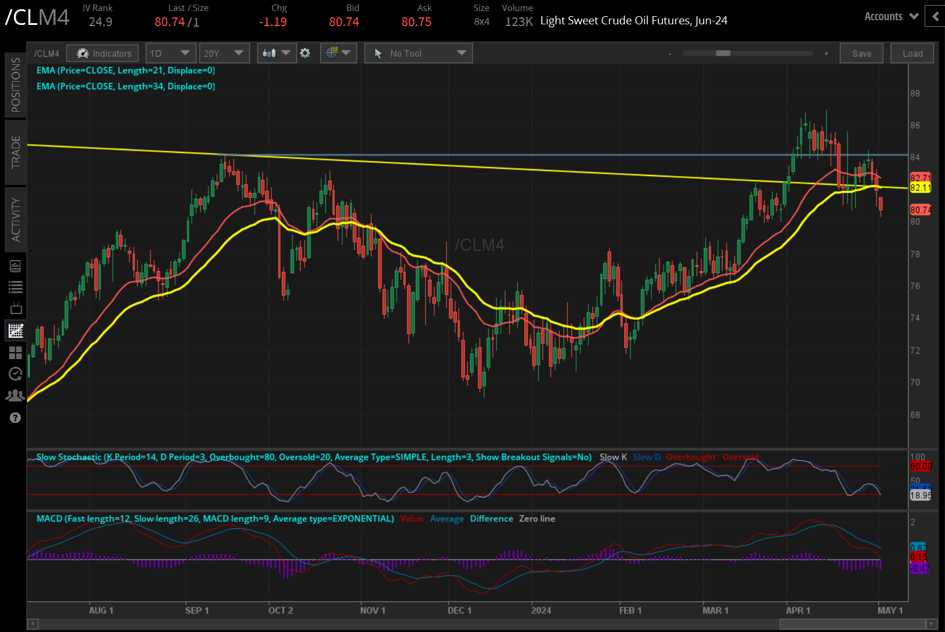Click the Slow K legend label
945x632 pixels.
[x=613, y=457]
